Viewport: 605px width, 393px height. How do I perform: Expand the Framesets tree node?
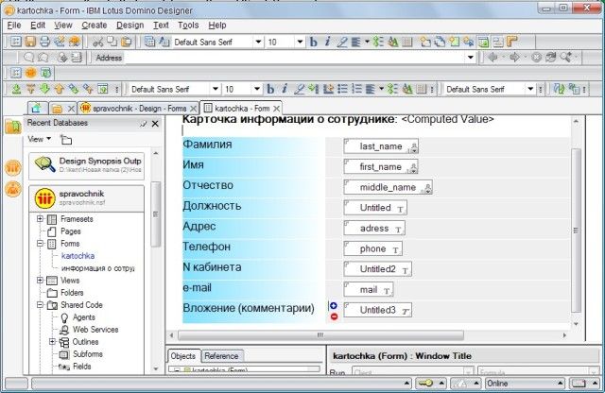point(41,219)
